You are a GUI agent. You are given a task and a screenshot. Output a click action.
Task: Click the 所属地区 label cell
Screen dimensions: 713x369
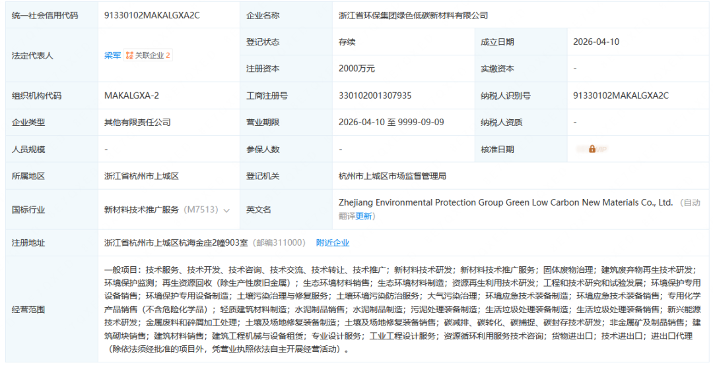click(52, 176)
